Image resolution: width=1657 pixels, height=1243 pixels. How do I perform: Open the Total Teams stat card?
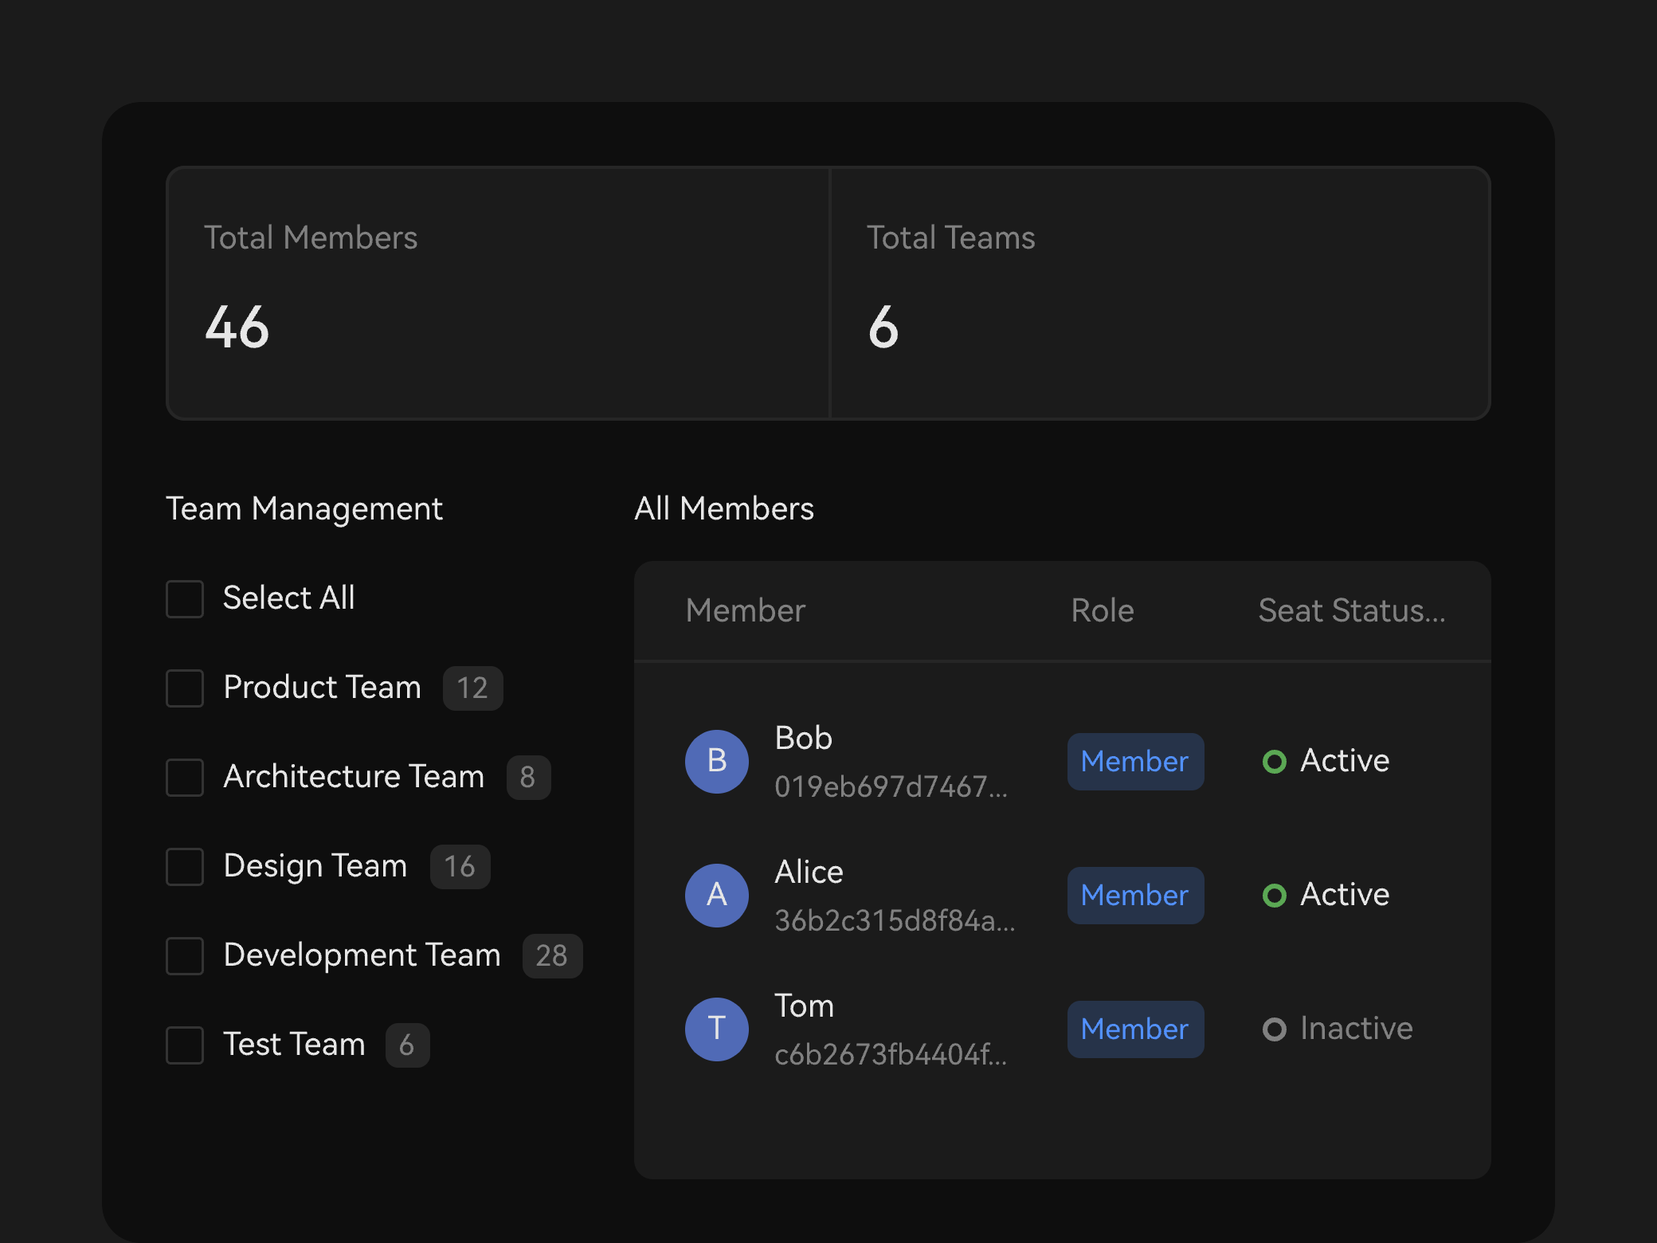click(x=1160, y=292)
